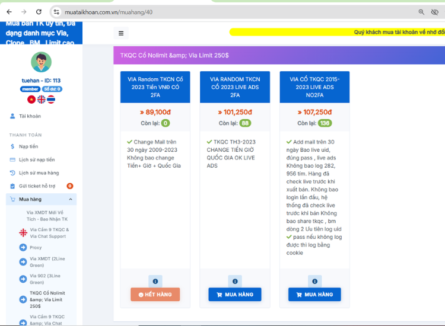
Task: Click arrow icon beside Via XMDT (2Line Green)
Action: 23,262
